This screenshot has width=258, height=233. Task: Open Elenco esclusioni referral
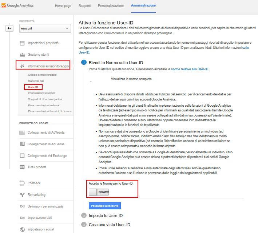point(44,105)
